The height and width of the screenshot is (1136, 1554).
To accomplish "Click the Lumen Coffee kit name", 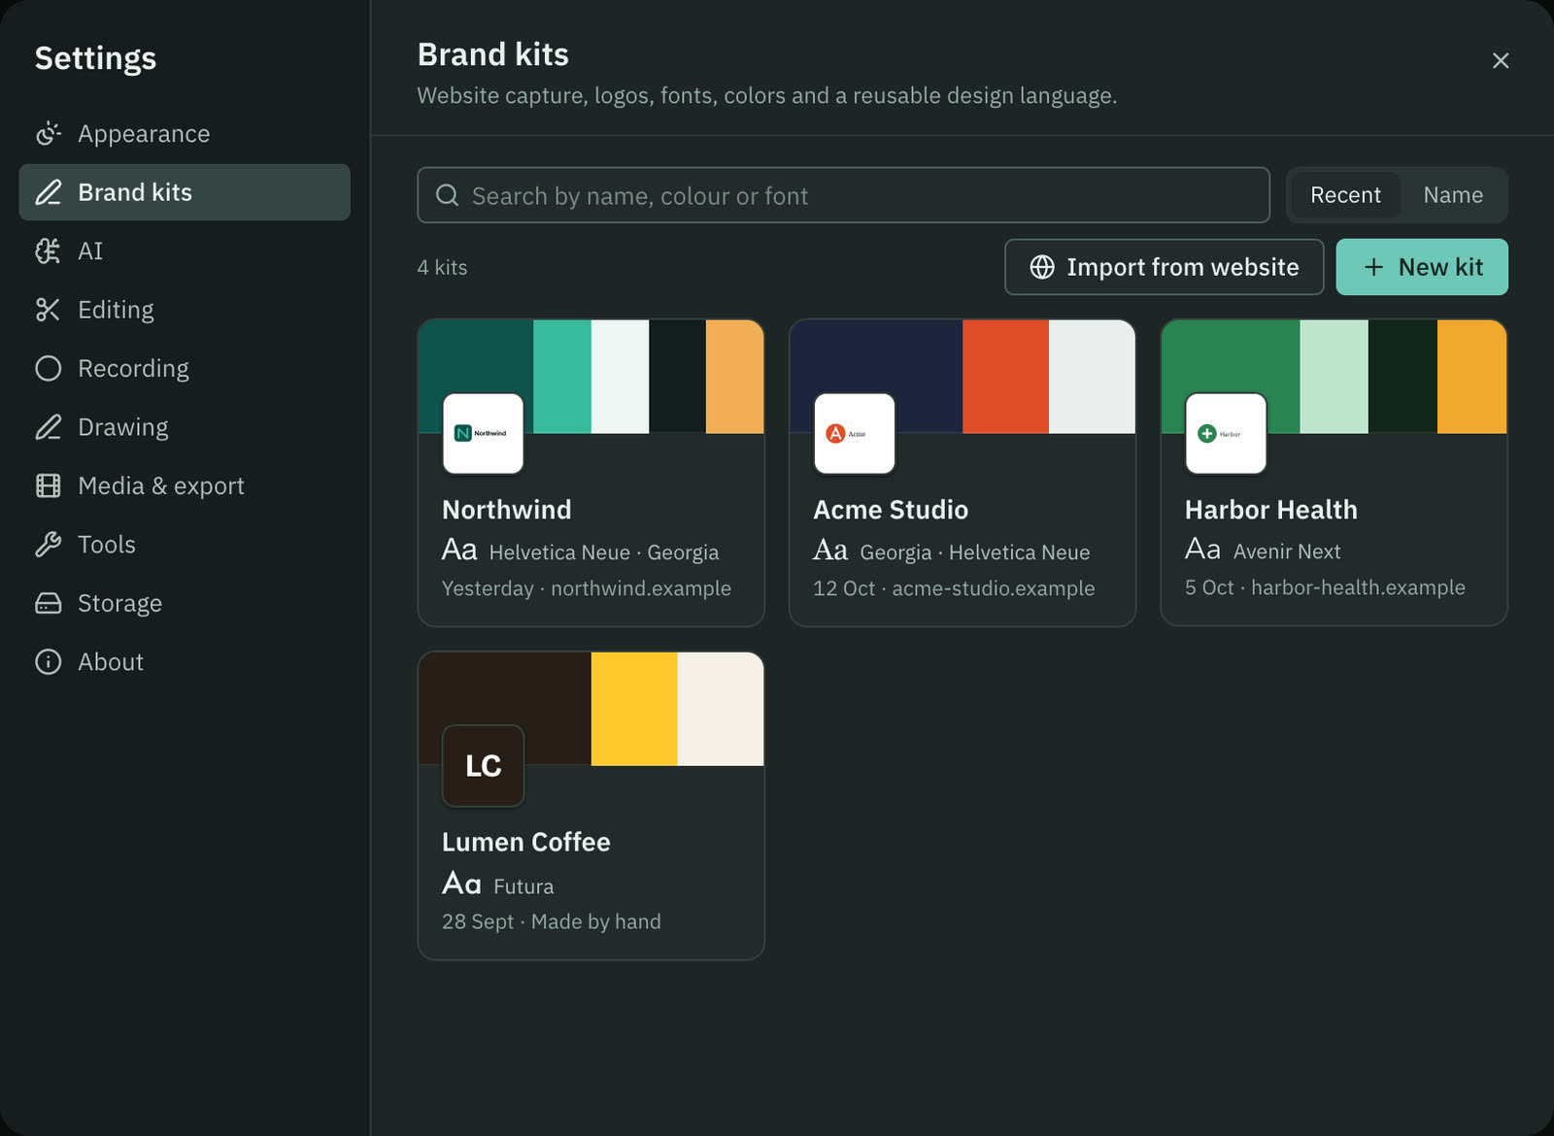I will [x=526, y=842].
